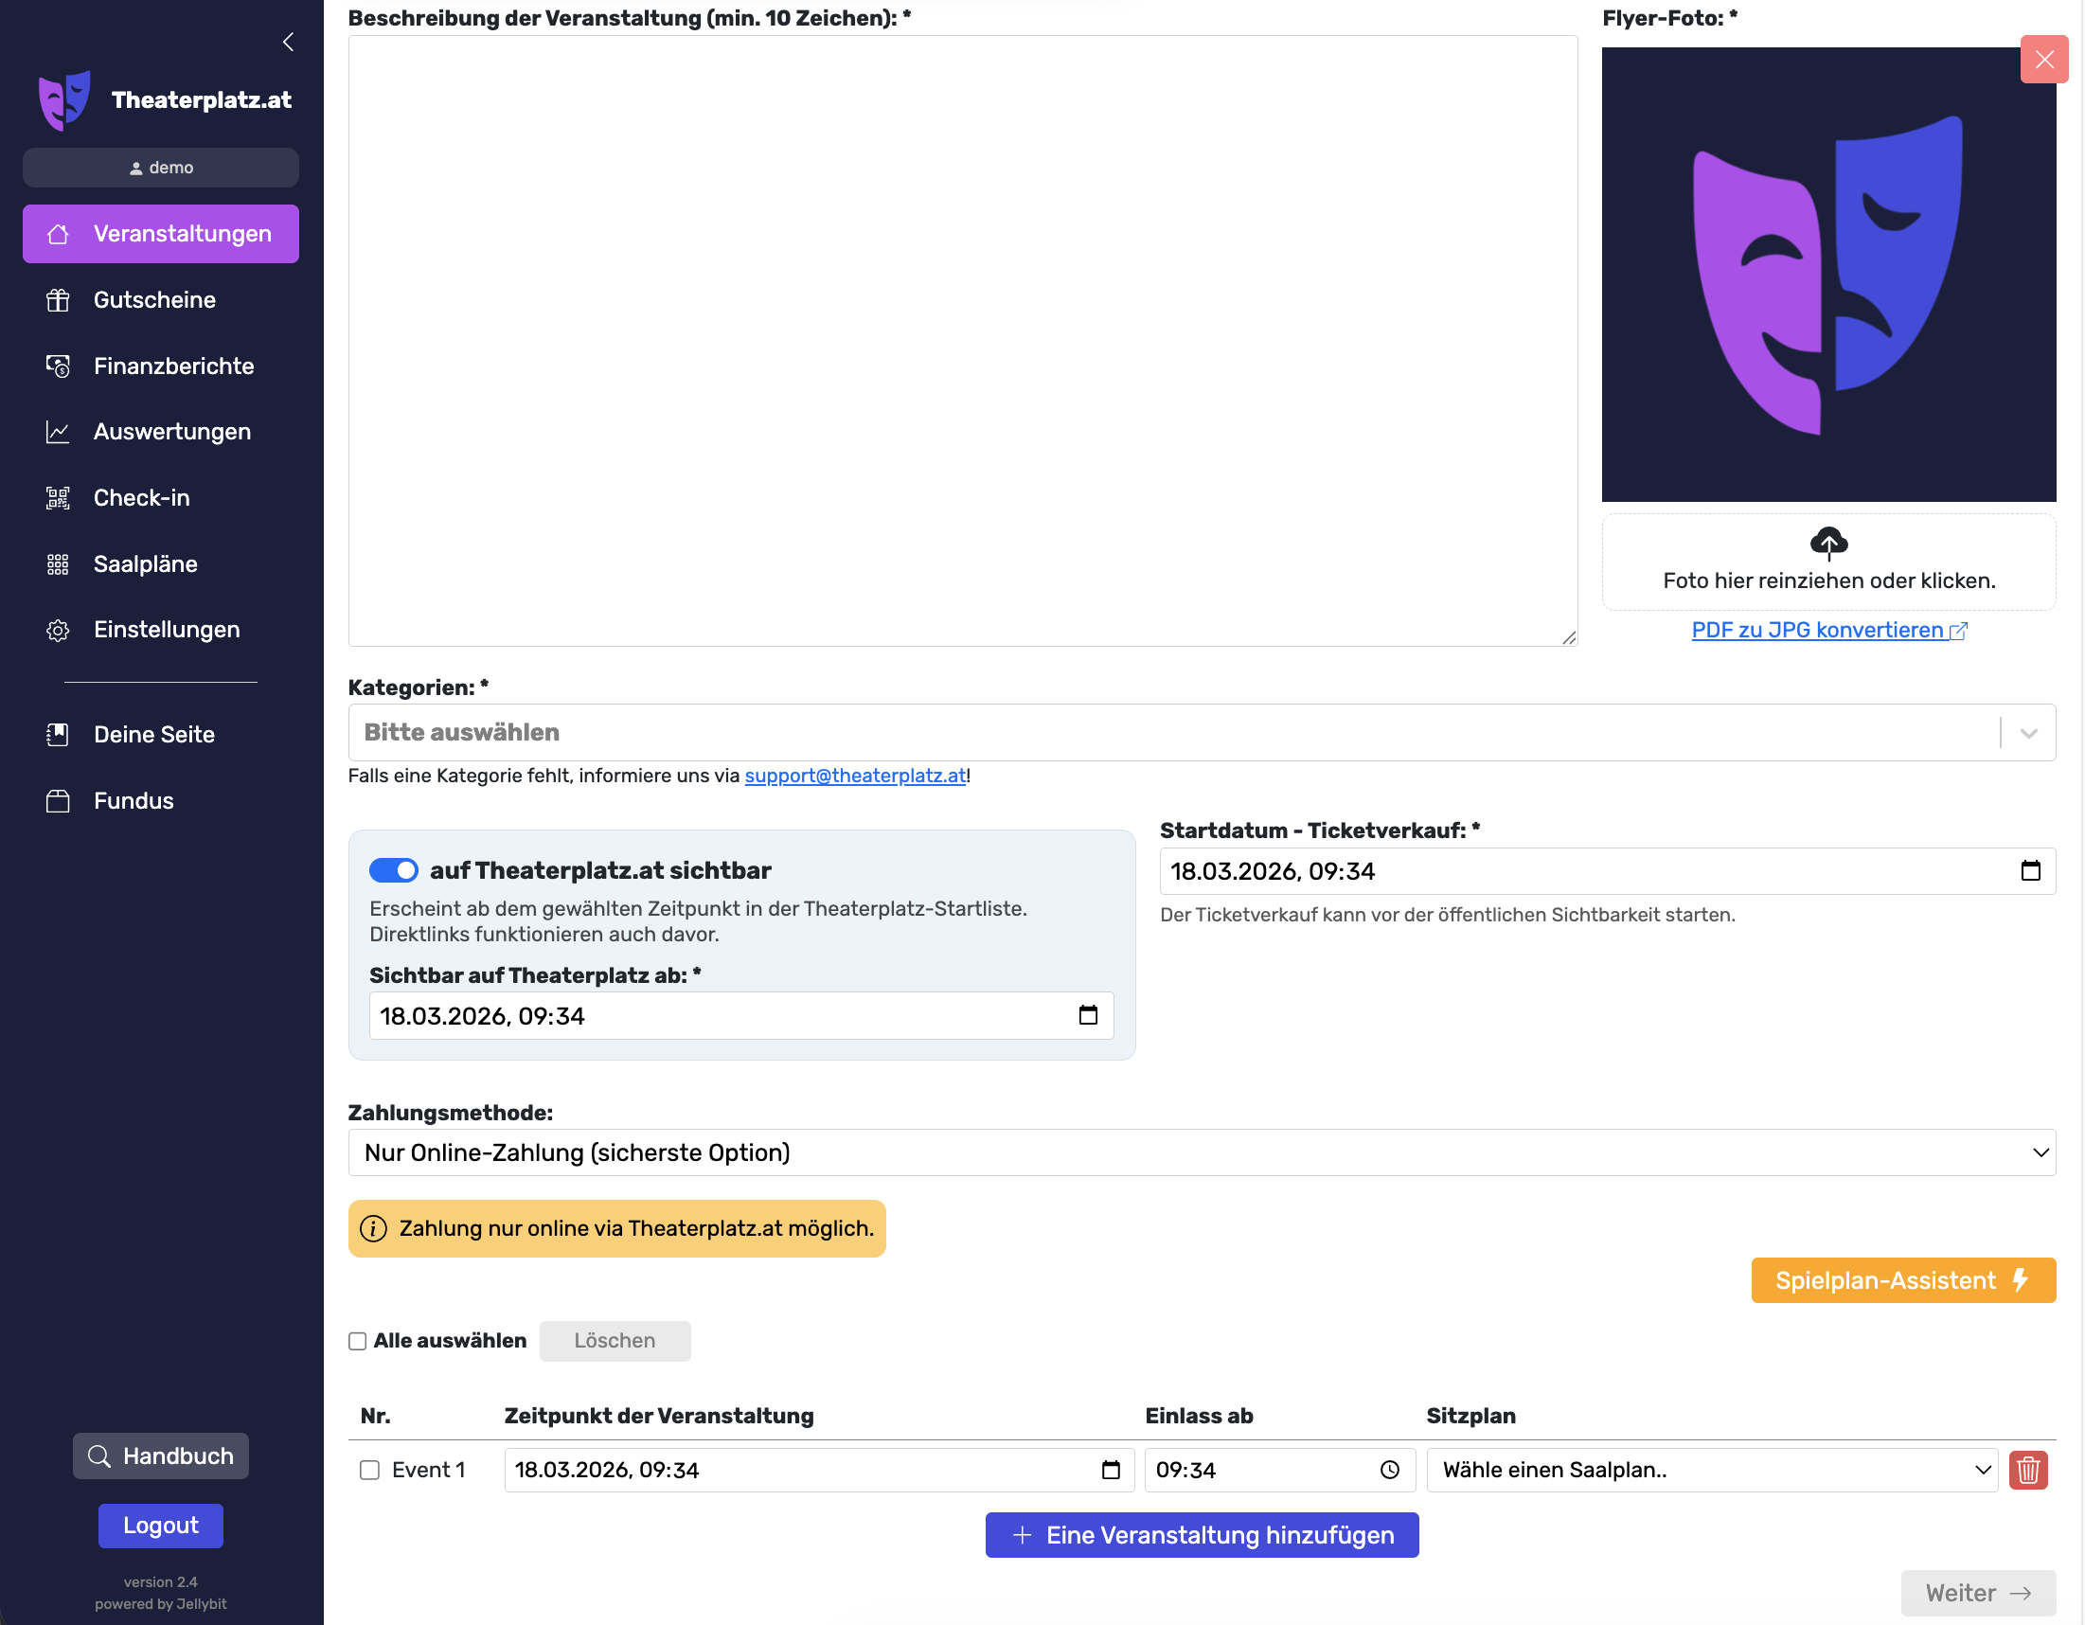
Task: Collapse the sidebar with the chevron arrow
Action: point(288,42)
